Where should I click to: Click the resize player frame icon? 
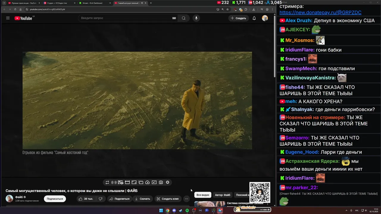[134, 182]
